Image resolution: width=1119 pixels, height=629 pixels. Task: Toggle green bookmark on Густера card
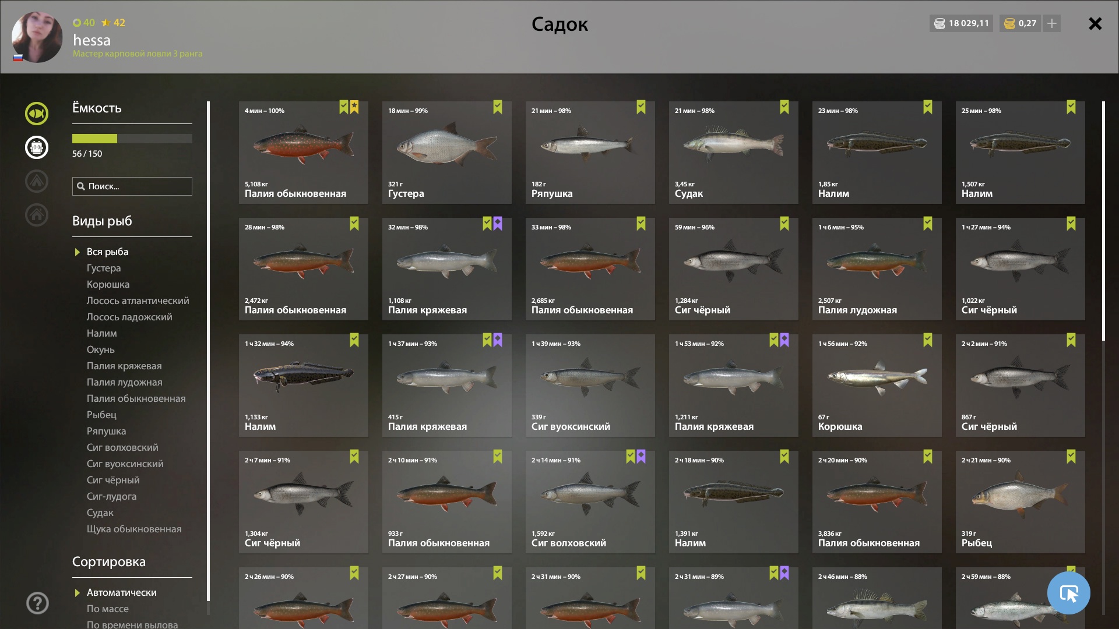click(498, 107)
